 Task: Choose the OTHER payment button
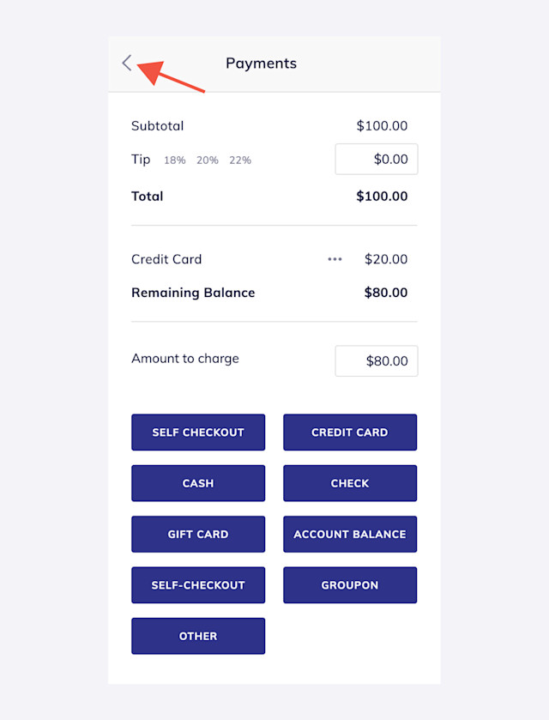pyautogui.click(x=198, y=636)
